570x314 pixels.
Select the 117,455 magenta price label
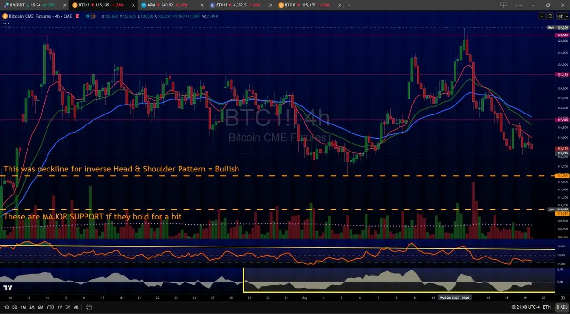[562, 120]
